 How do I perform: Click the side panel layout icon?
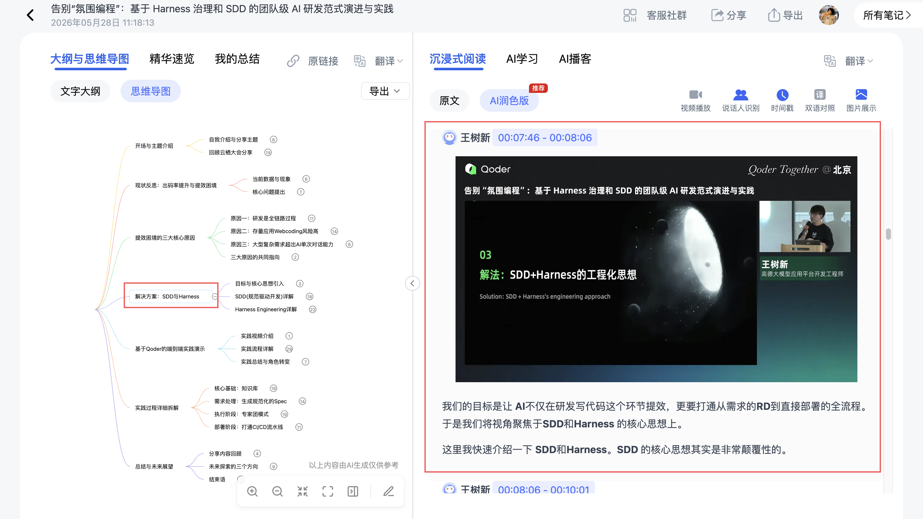[x=353, y=491]
